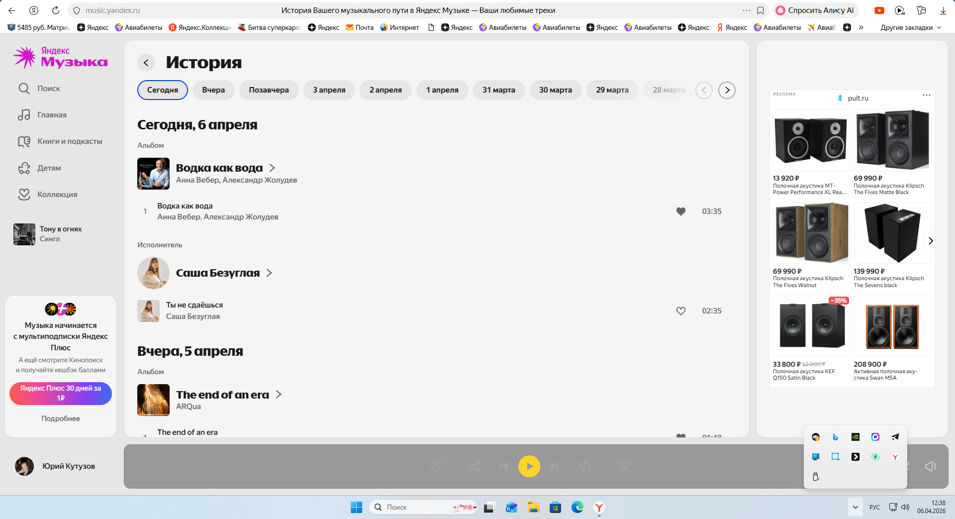Open Microsoft Store from the taskbar
Image resolution: width=955 pixels, height=519 pixels.
pos(556,507)
